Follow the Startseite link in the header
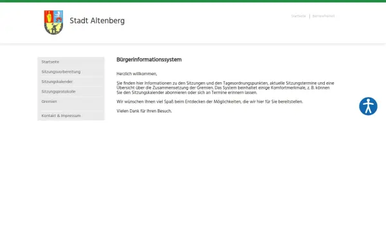 pyautogui.click(x=299, y=16)
